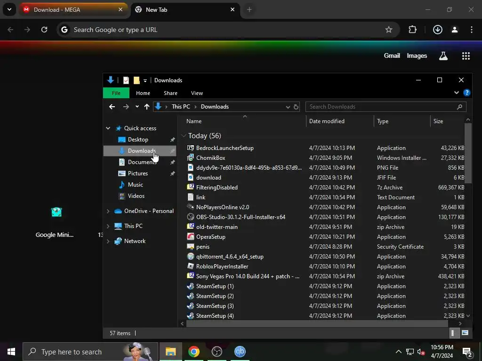482x361 pixels.
Task: Click the Chrome address bar
Action: click(x=227, y=30)
